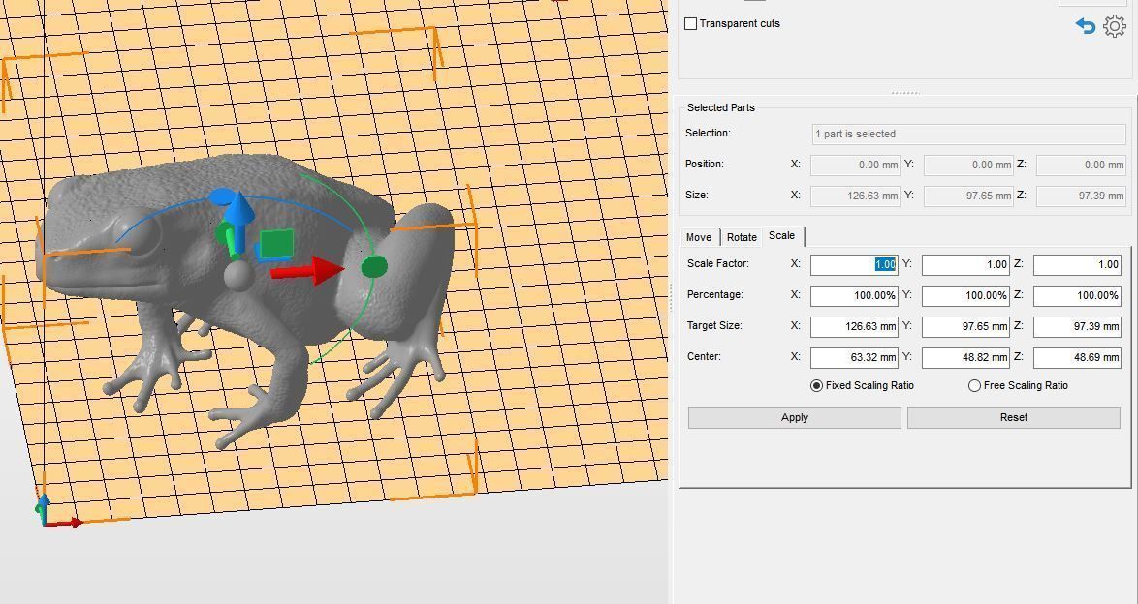Click Scale Factor Z input field
Viewport: 1138px width, 604px height.
click(1077, 264)
